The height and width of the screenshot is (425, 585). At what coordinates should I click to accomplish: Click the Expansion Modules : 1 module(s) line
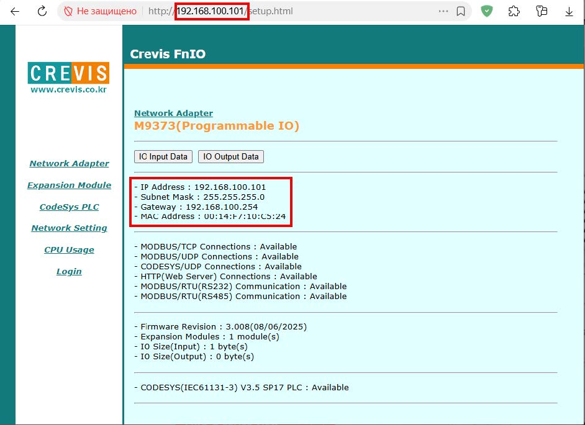coord(207,337)
